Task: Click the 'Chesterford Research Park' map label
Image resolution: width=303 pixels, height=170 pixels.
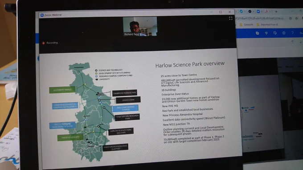Action: point(127,117)
